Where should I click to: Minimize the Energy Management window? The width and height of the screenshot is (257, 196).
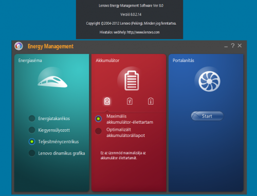pyautogui.click(x=226, y=47)
